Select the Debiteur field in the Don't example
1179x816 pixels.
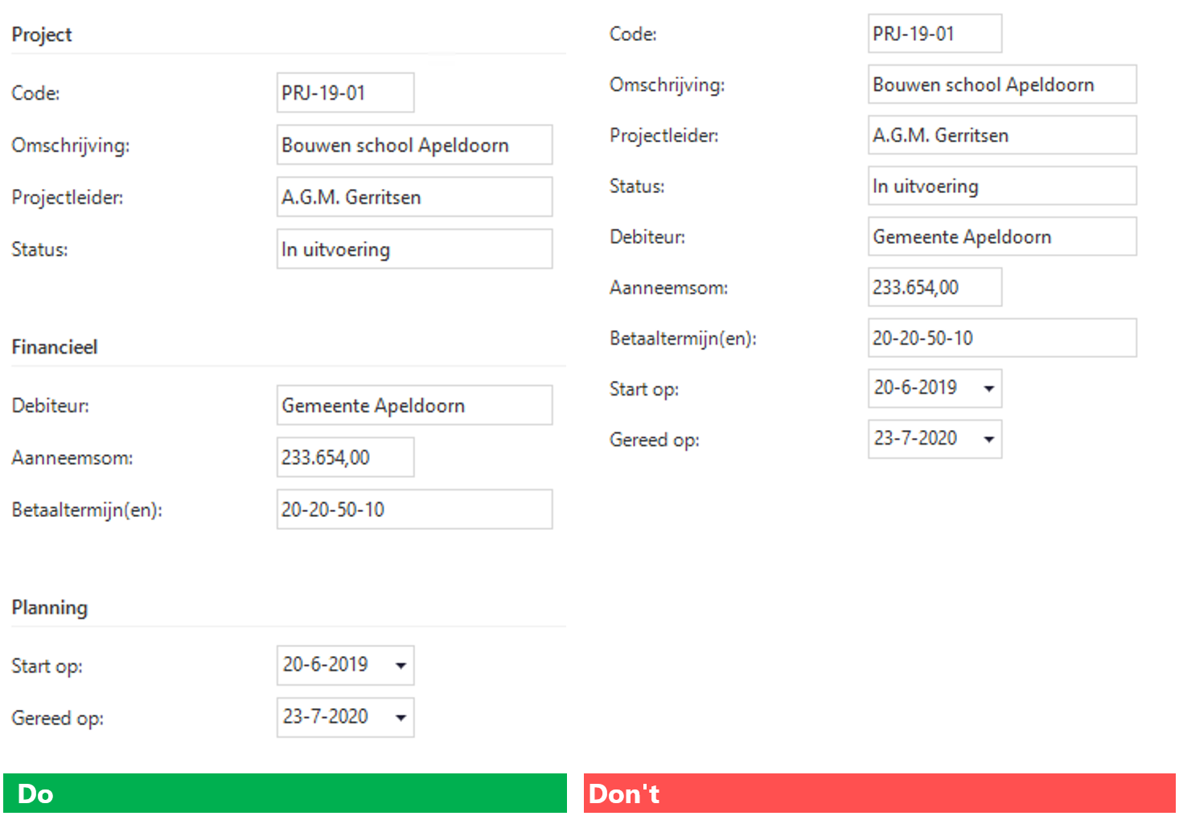tap(1002, 237)
